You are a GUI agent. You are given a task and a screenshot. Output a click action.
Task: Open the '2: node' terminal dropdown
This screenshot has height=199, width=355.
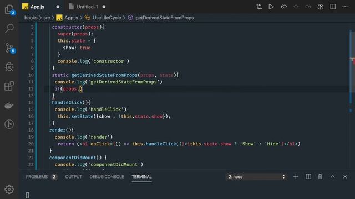(x=256, y=177)
